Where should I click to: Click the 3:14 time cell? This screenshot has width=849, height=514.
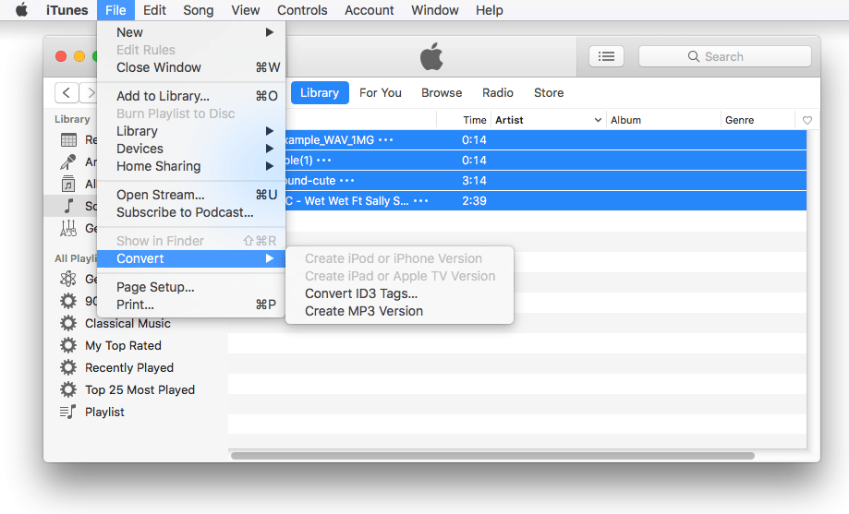coord(474,180)
